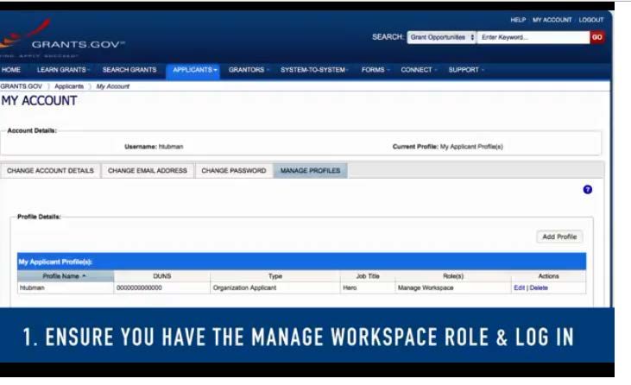Image resolution: width=631 pixels, height=385 pixels.
Task: Expand the CONNECT menu
Action: [x=418, y=70]
